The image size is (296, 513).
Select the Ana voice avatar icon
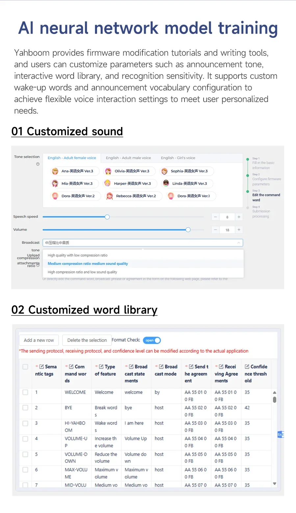pos(55,171)
